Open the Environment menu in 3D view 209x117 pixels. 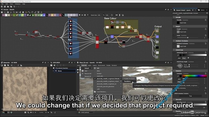point(101,65)
